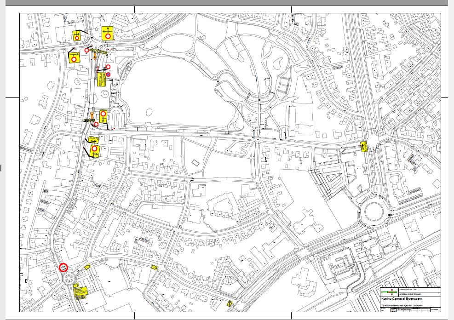Screen dimensions: 454x320
Task: Expand the side panel handle on the left edge
Action: (1, 168)
